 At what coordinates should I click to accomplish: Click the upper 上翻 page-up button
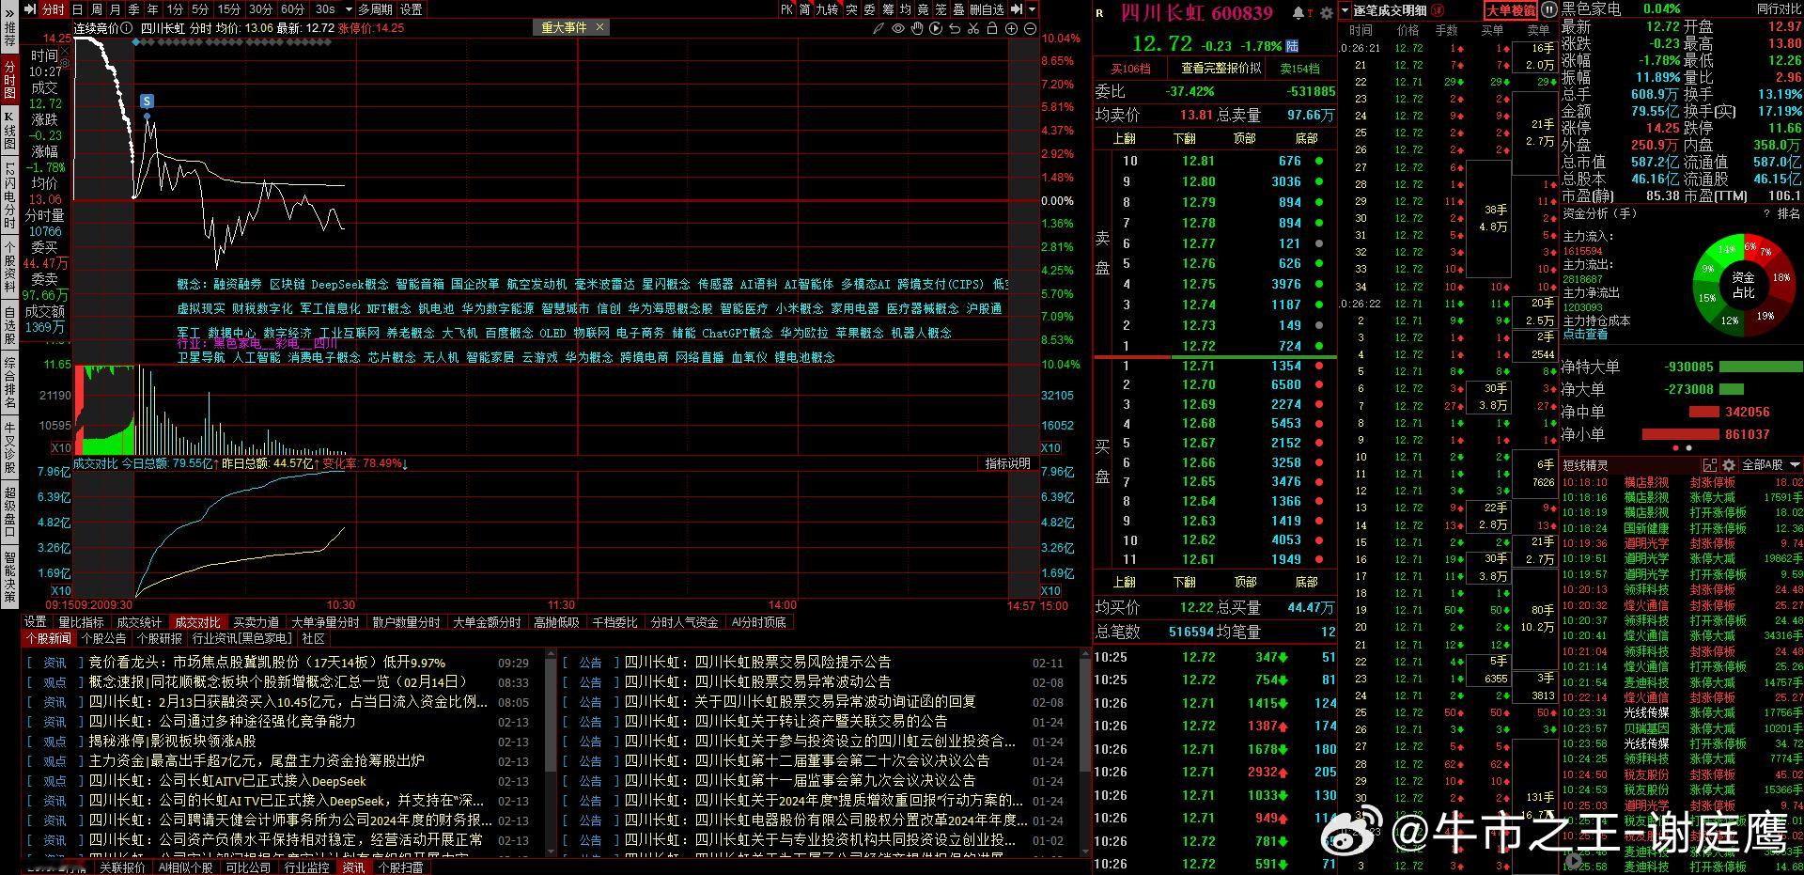(x=1124, y=138)
